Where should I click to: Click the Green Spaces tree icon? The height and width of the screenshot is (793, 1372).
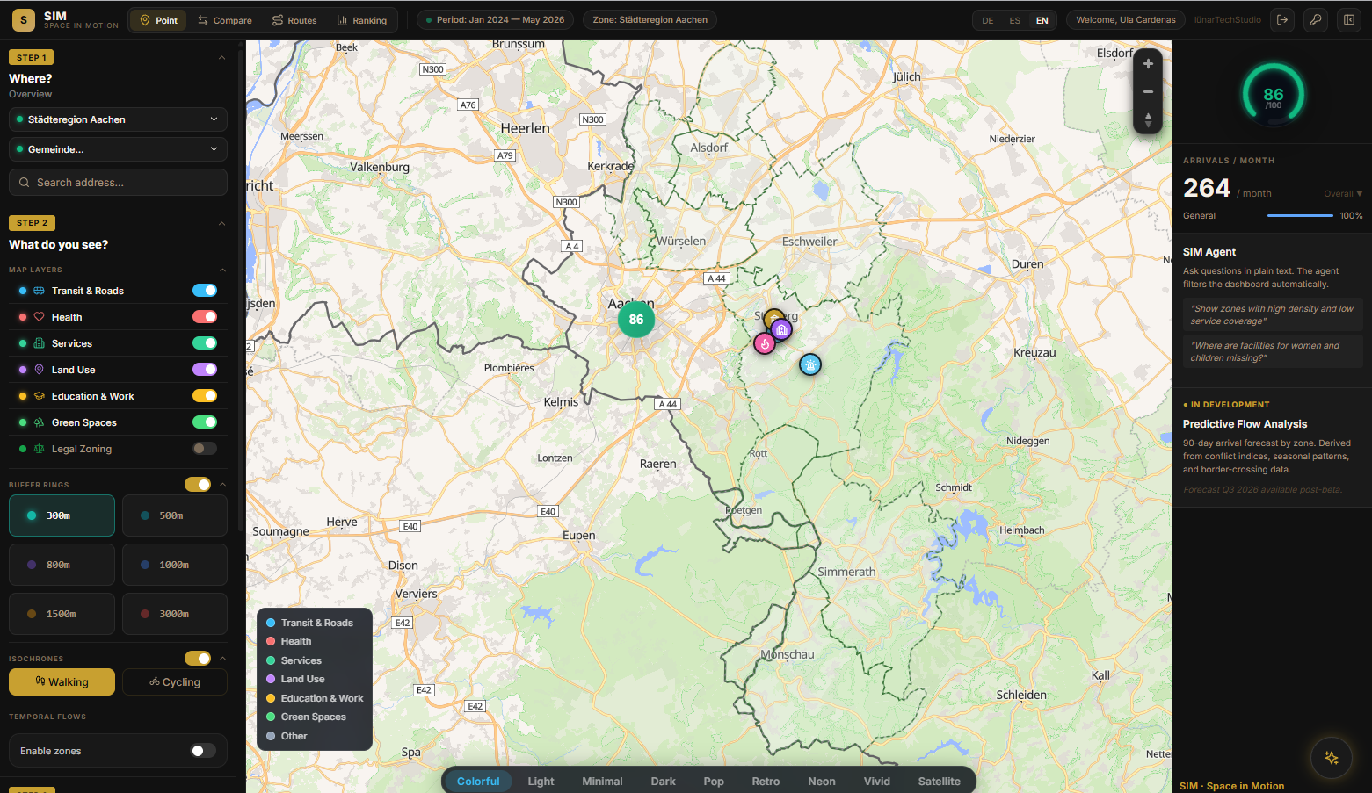click(x=39, y=422)
